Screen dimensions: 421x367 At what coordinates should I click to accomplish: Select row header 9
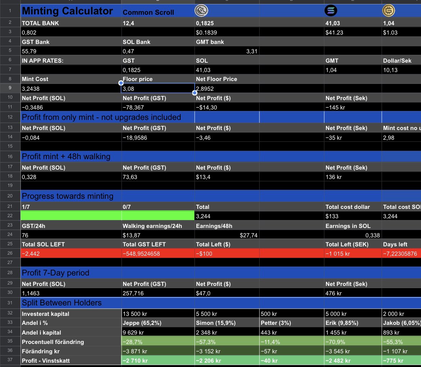tap(10, 88)
